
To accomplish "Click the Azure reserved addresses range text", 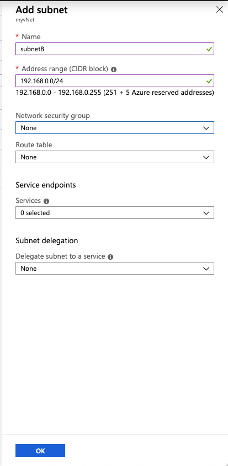I will (x=115, y=93).
